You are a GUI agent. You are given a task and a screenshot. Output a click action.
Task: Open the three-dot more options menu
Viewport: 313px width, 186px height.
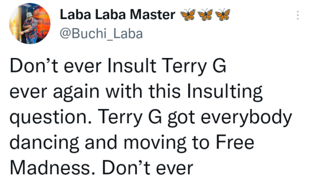coord(298,15)
